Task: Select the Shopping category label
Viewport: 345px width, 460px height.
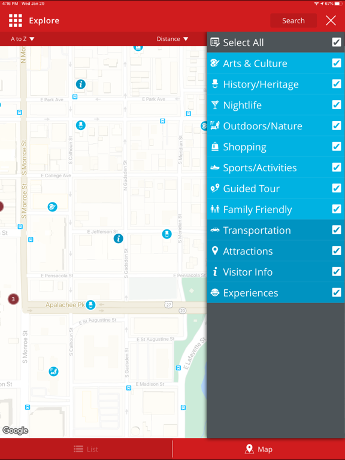Action: coord(244,147)
